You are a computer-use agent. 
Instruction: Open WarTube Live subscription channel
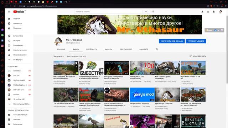click(18, 90)
